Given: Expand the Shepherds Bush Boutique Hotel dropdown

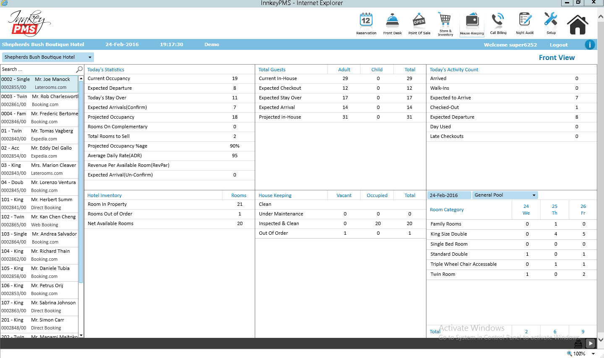Looking at the screenshot, I should tap(90, 57).
